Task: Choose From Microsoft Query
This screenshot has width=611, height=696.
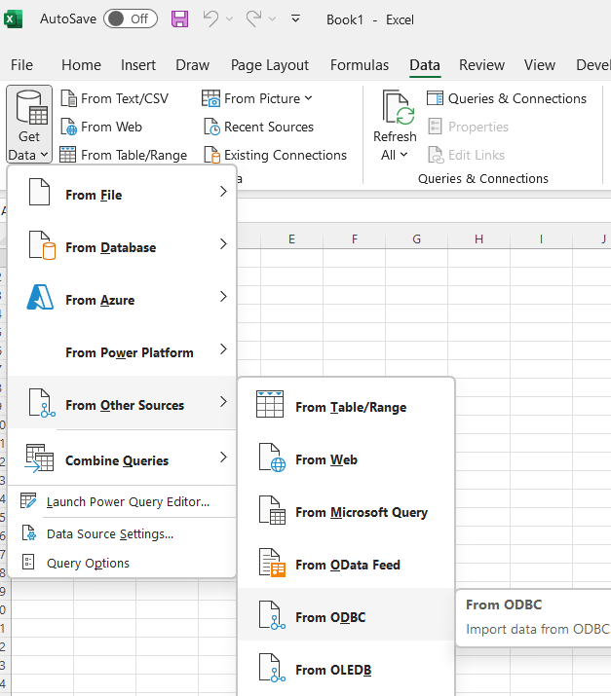Action: pyautogui.click(x=346, y=509)
